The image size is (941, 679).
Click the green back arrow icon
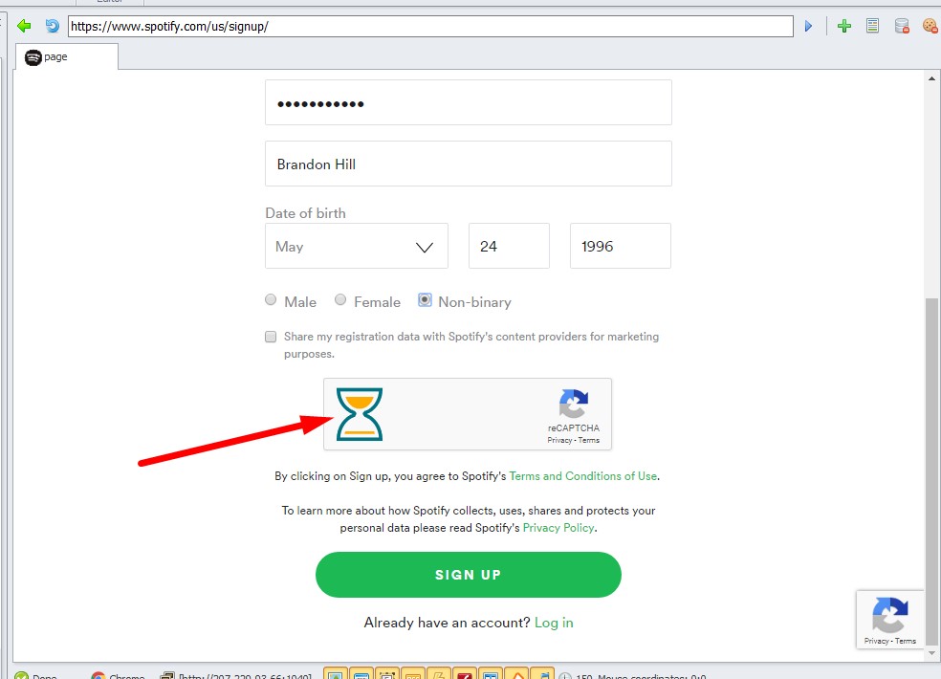[24, 26]
